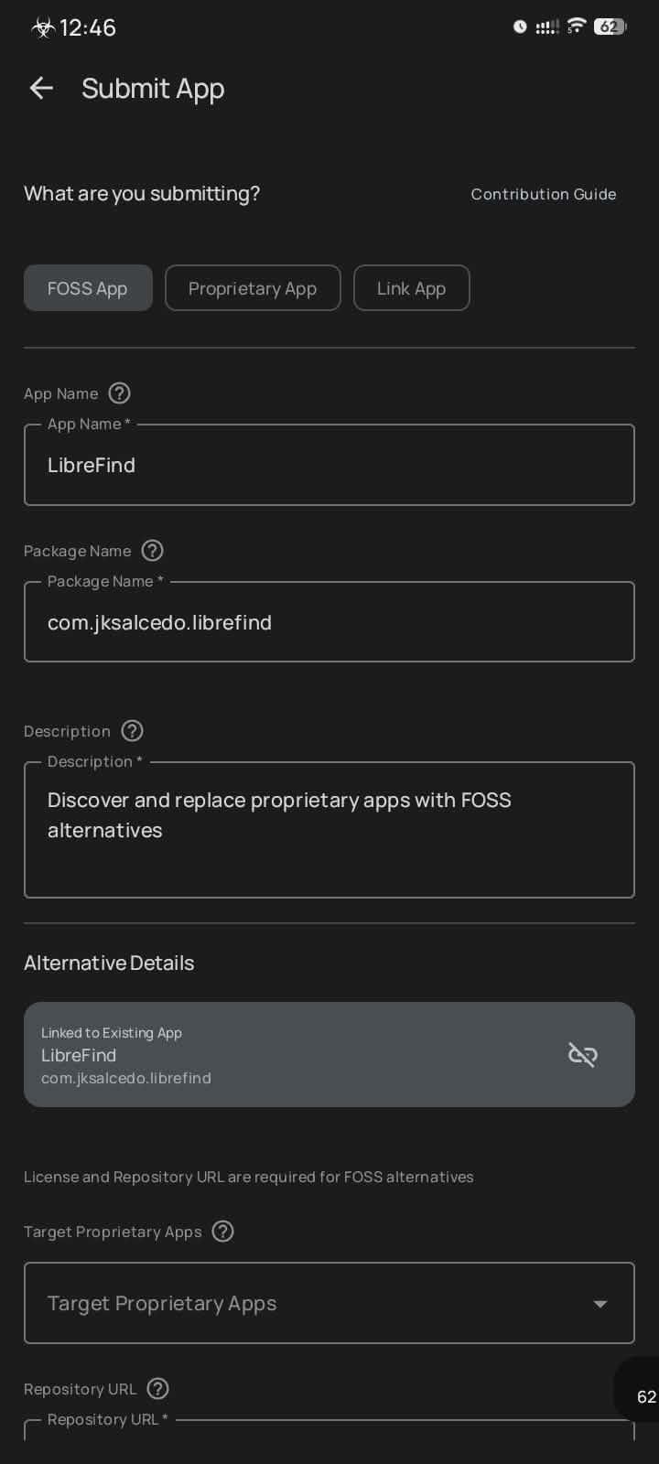The width and height of the screenshot is (659, 1464).
Task: Tap the battery indicator in status bar
Action: click(610, 27)
